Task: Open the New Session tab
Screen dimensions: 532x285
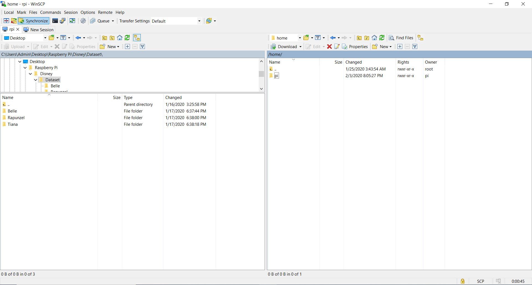Action: (39, 30)
